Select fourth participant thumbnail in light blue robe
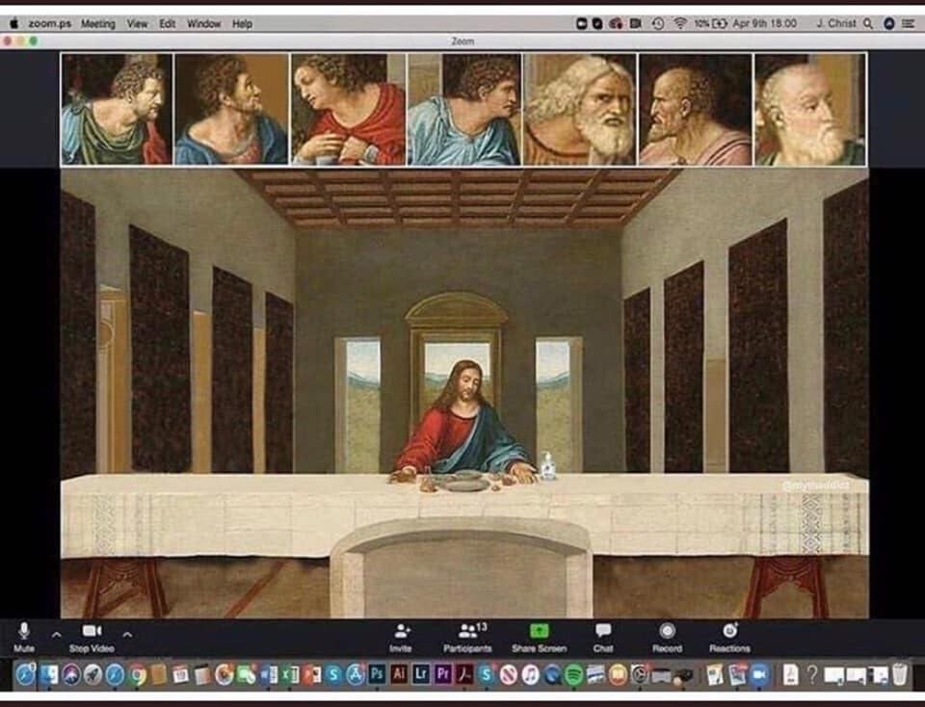 click(x=463, y=109)
